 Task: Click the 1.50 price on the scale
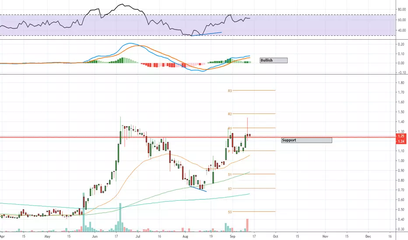401,112
